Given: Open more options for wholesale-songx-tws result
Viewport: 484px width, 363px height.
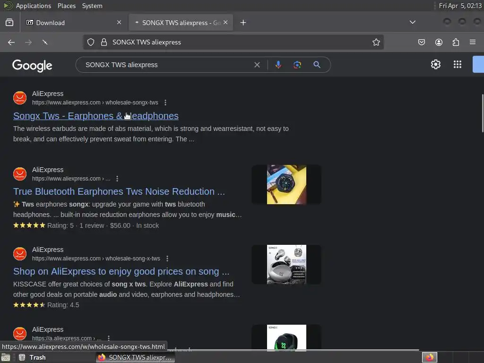Looking at the screenshot, I should click(165, 103).
